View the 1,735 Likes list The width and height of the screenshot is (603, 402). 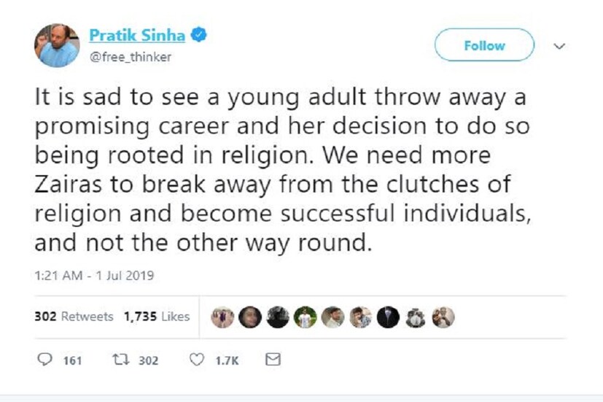[157, 317]
